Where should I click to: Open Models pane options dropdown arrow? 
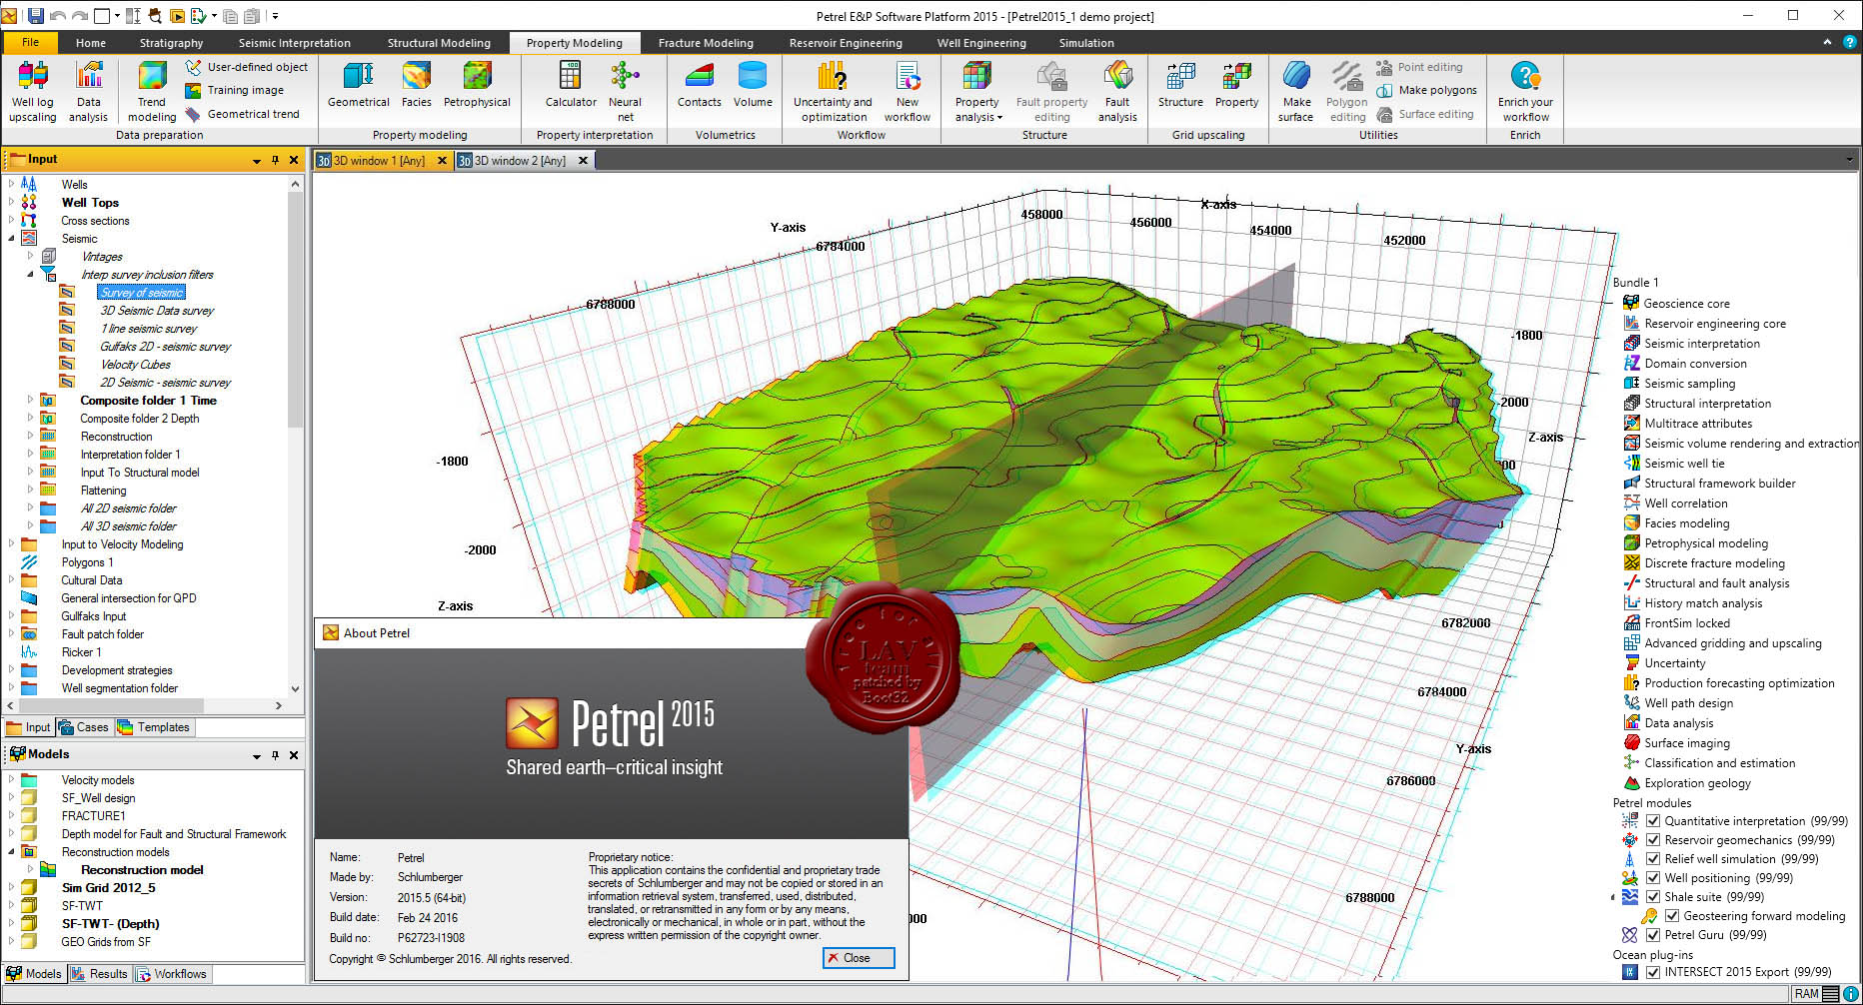256,755
